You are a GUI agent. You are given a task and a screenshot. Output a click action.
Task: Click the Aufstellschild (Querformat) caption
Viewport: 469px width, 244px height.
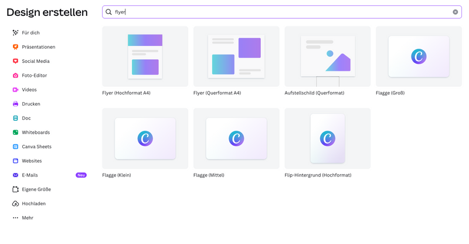point(314,93)
